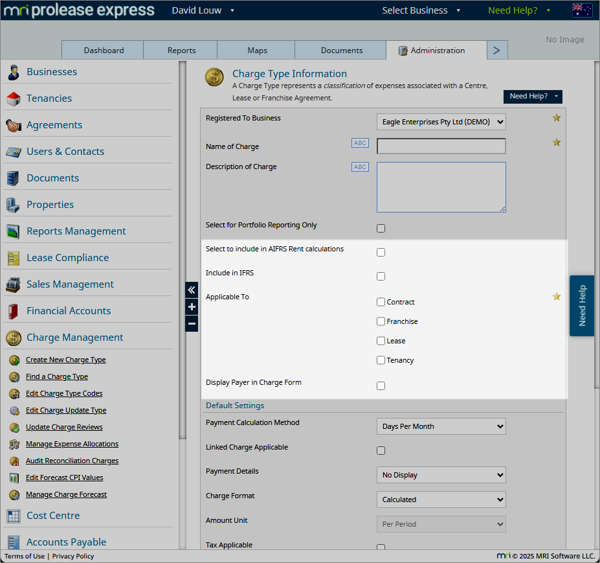
Task: Click into the Description of Charge text area
Action: [441, 187]
